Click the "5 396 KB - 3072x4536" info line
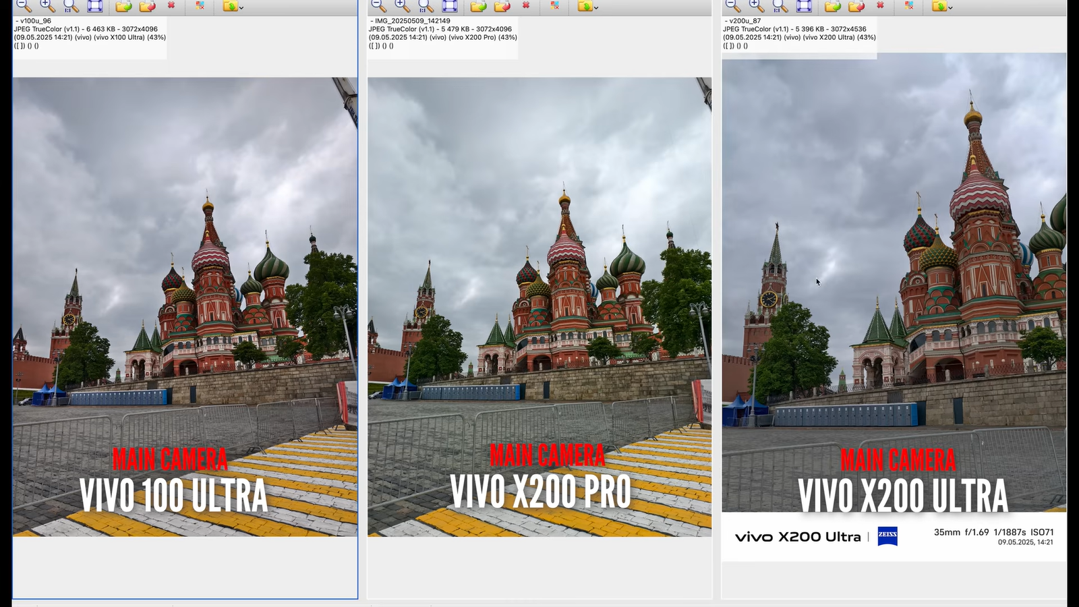Viewport: 1079px width, 607px height. coord(795,29)
